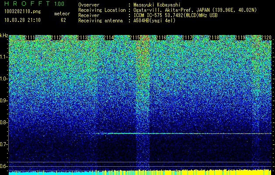The image size is (275, 175).
Task: Click the vertical noise burst under 2115
Action: pyautogui.click(x=143, y=104)
